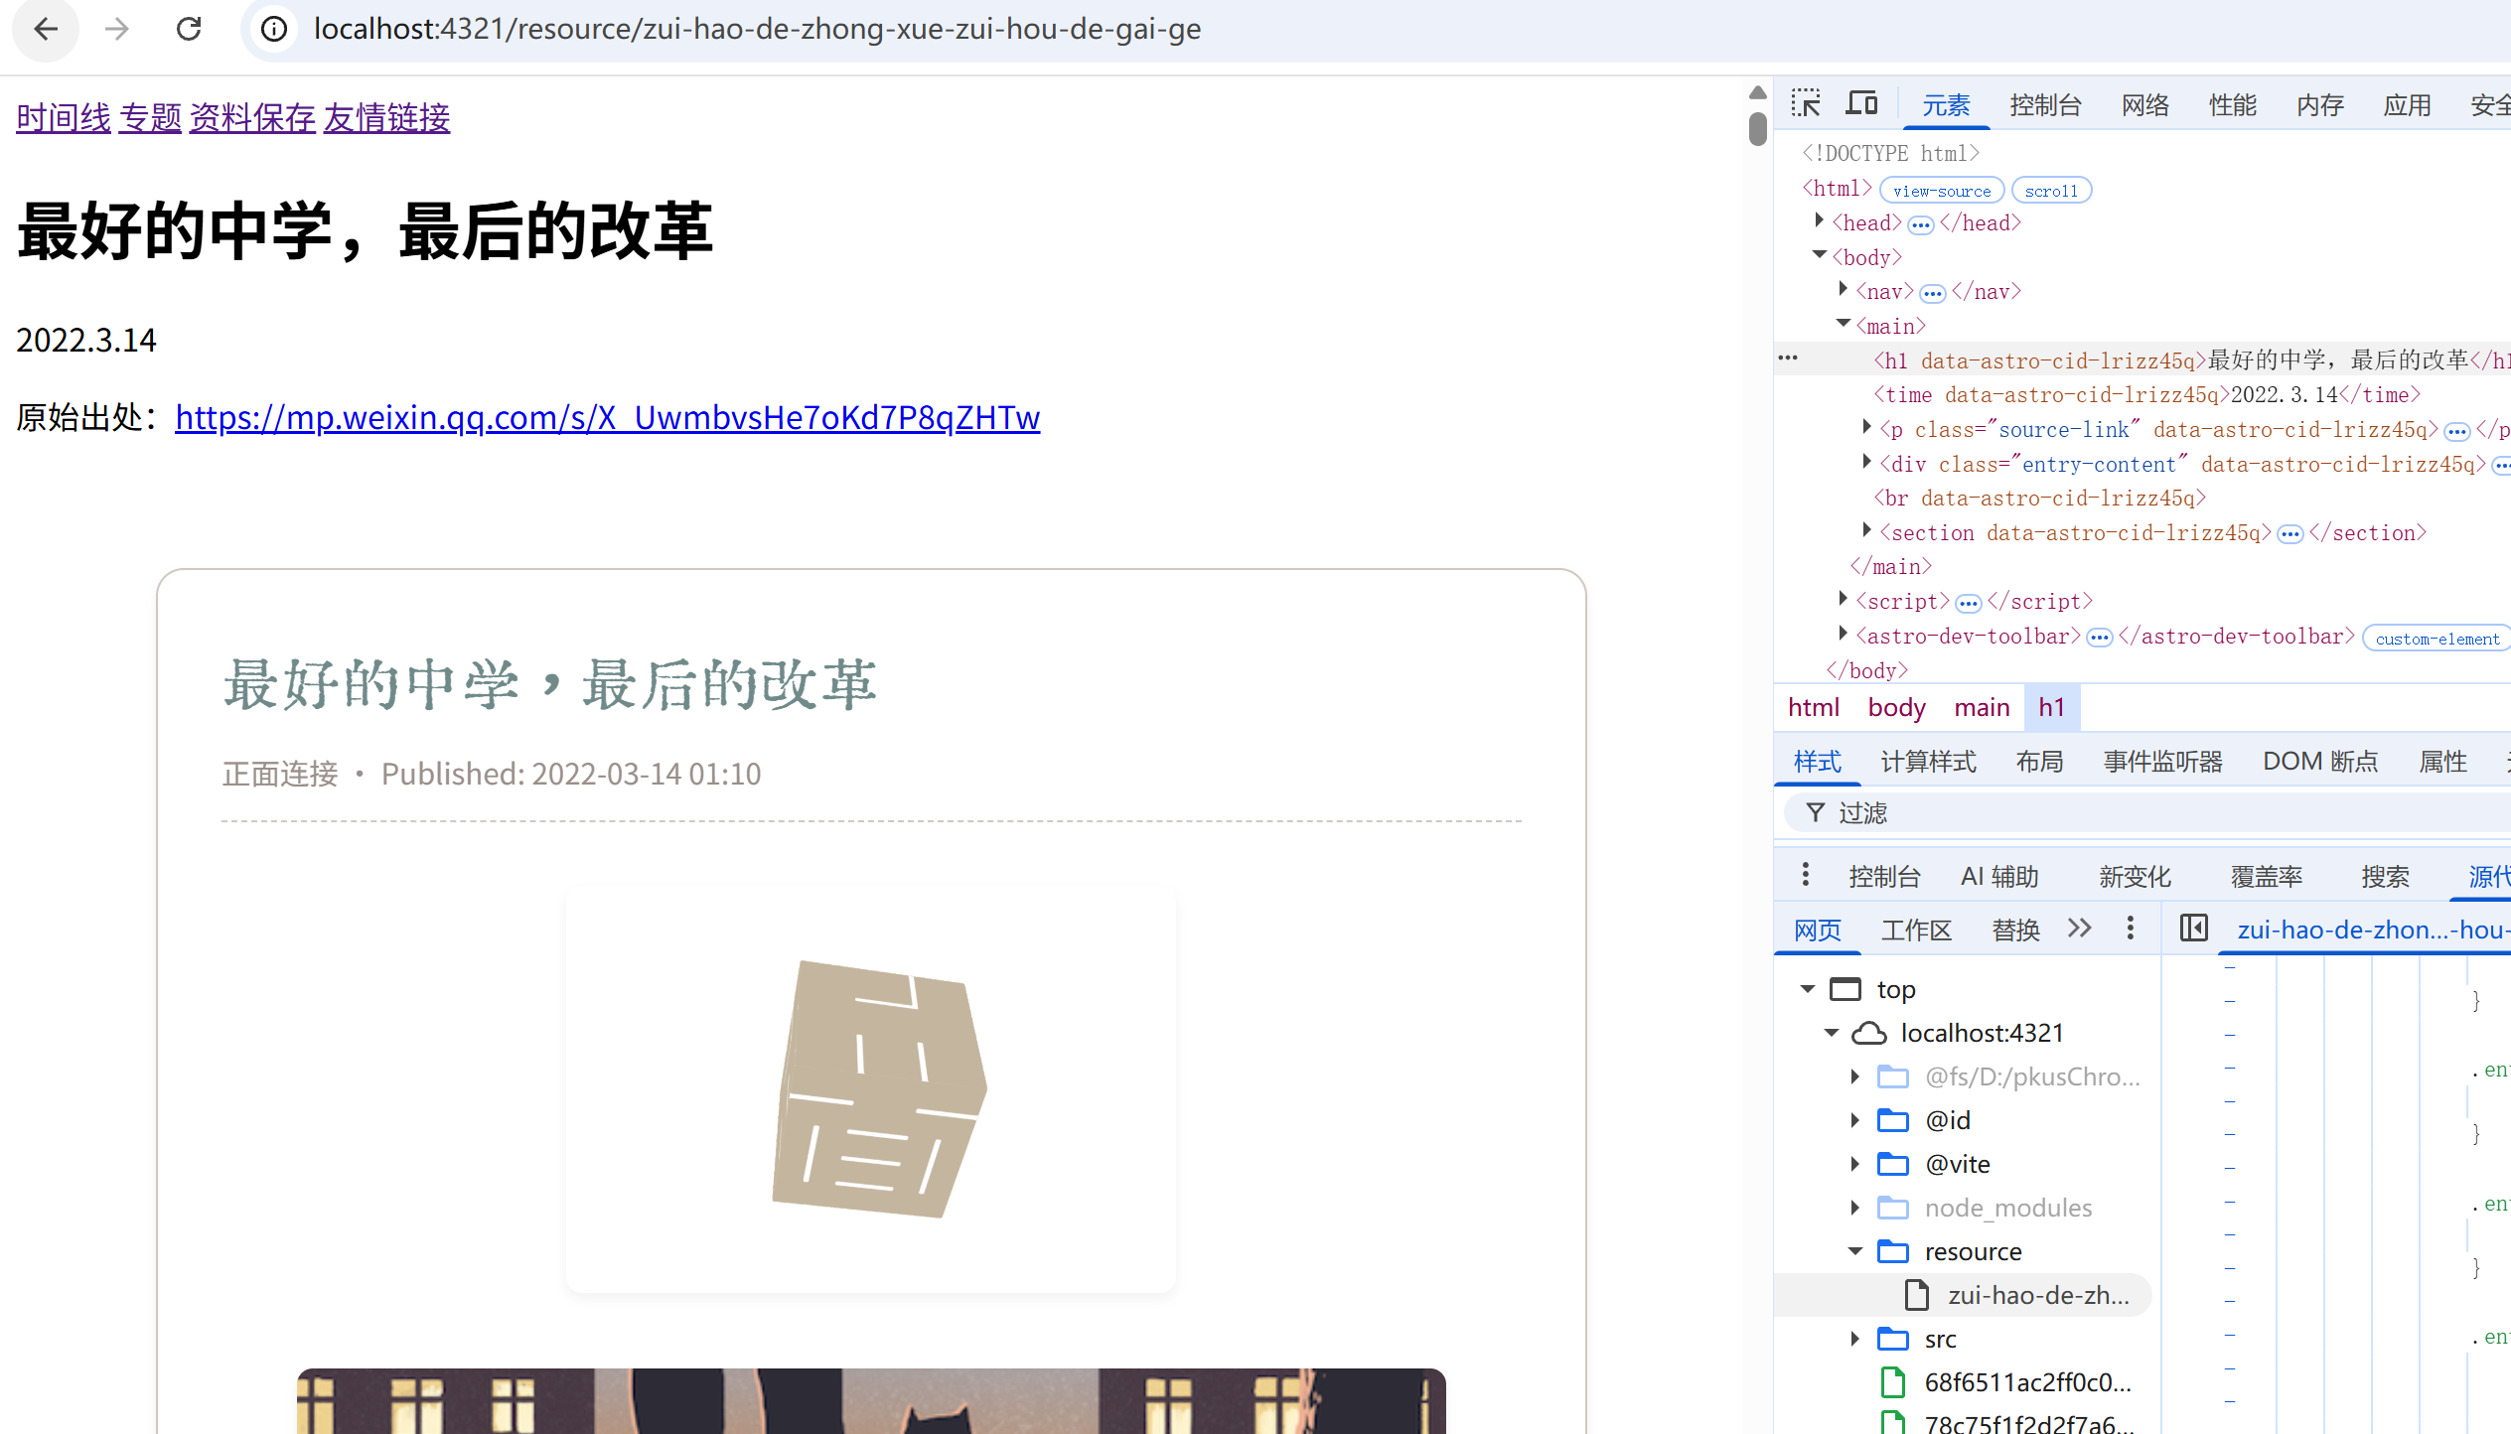The image size is (2511, 1434).
Task: Click the browser address bar URL
Action: (x=758, y=29)
